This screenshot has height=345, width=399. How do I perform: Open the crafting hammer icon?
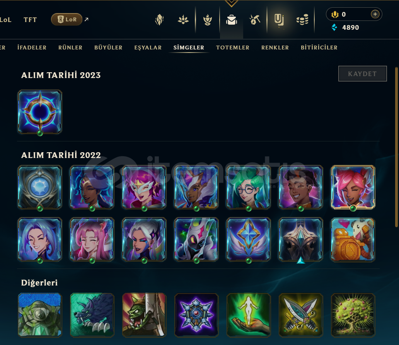[255, 20]
